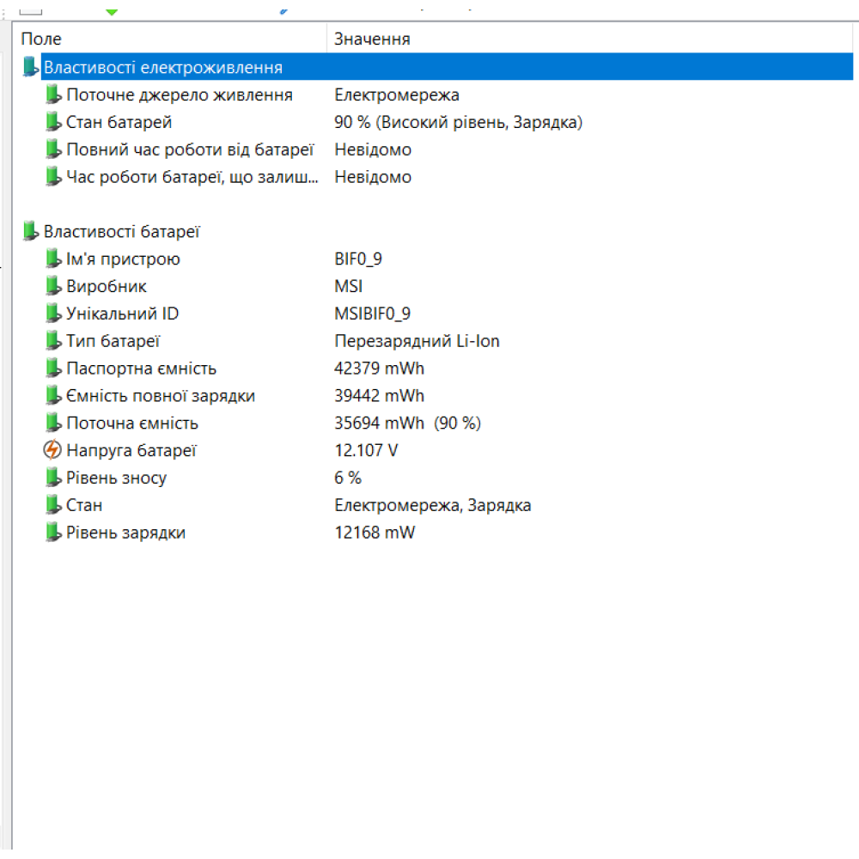The image size is (859, 859).
Task: Click the icon beside Тип батареї
Action: 53,341
